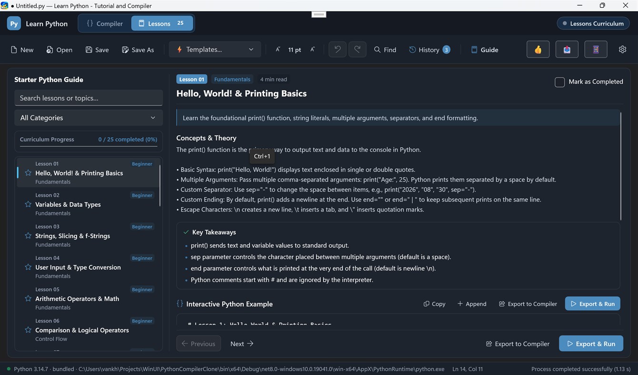The height and width of the screenshot is (375, 638).
Task: Click the Undo arrow button
Action: (338, 50)
